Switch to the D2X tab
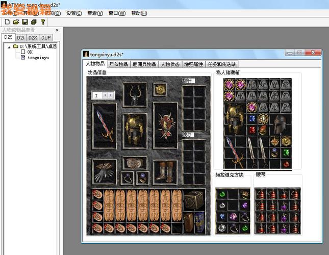Screen dimensions: 329x255 click(x=33, y=38)
